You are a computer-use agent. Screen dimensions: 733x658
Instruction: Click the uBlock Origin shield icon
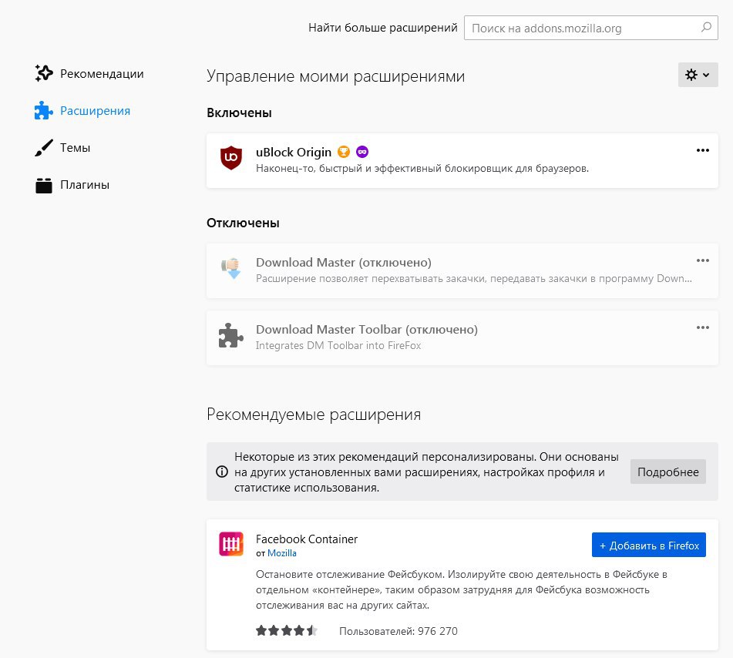pyautogui.click(x=231, y=157)
